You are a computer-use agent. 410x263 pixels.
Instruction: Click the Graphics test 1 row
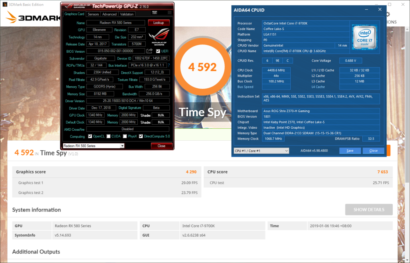(107, 183)
